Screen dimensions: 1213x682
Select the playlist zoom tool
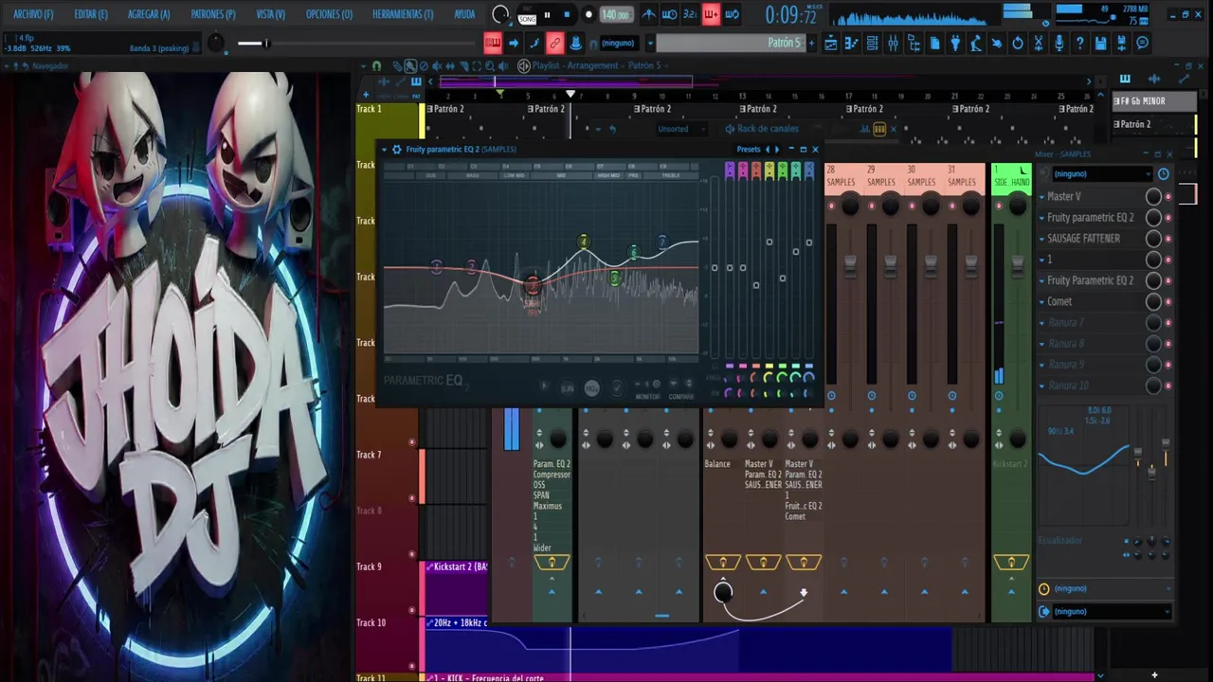tap(489, 65)
